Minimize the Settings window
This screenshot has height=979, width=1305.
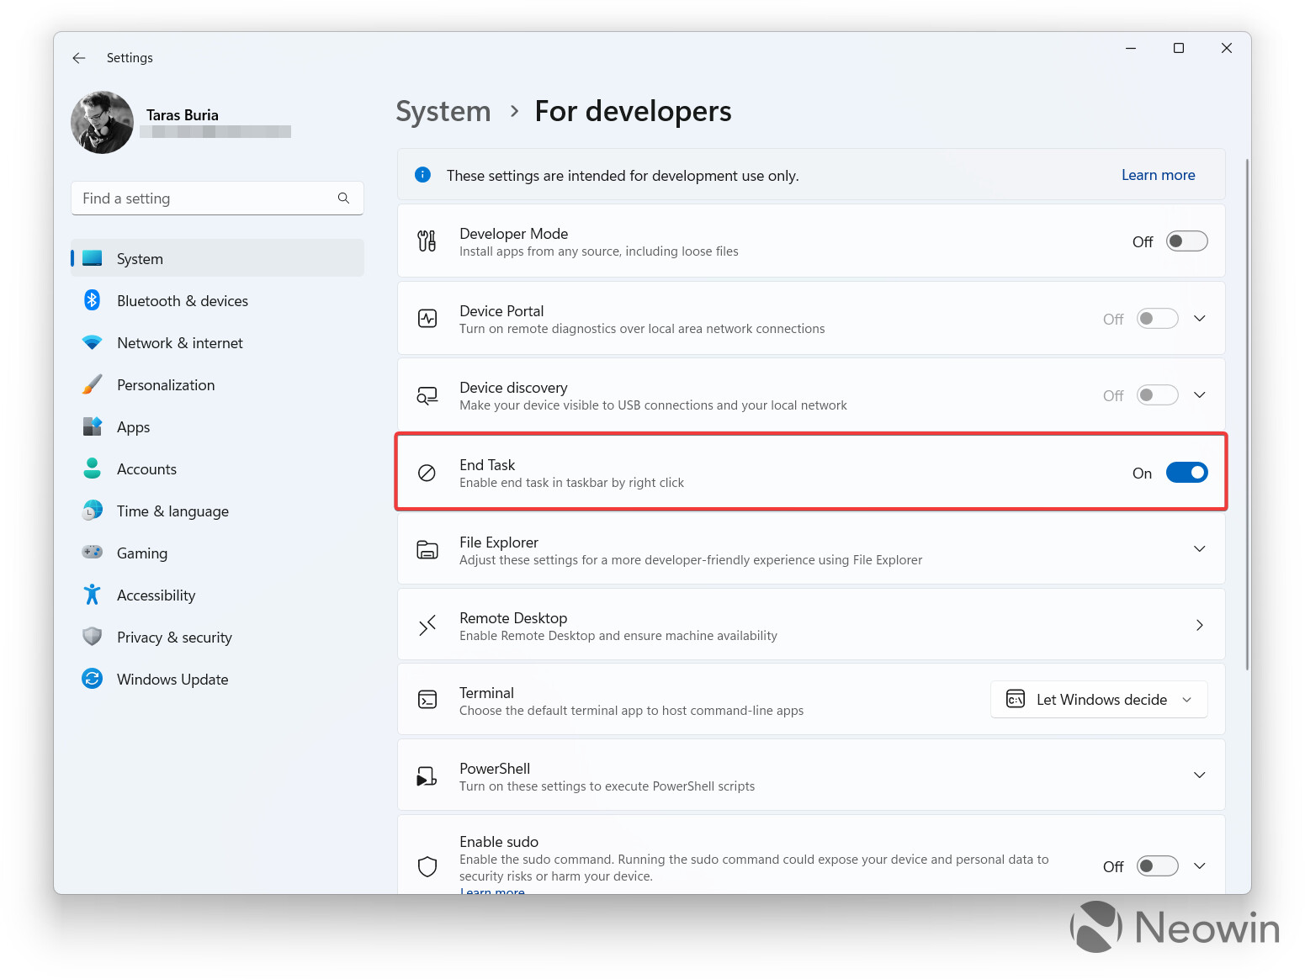point(1131,48)
